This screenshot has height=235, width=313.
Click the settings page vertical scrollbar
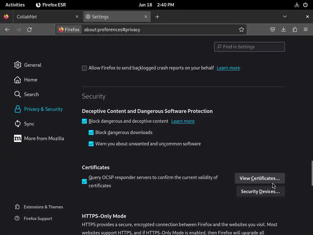coord(312,173)
